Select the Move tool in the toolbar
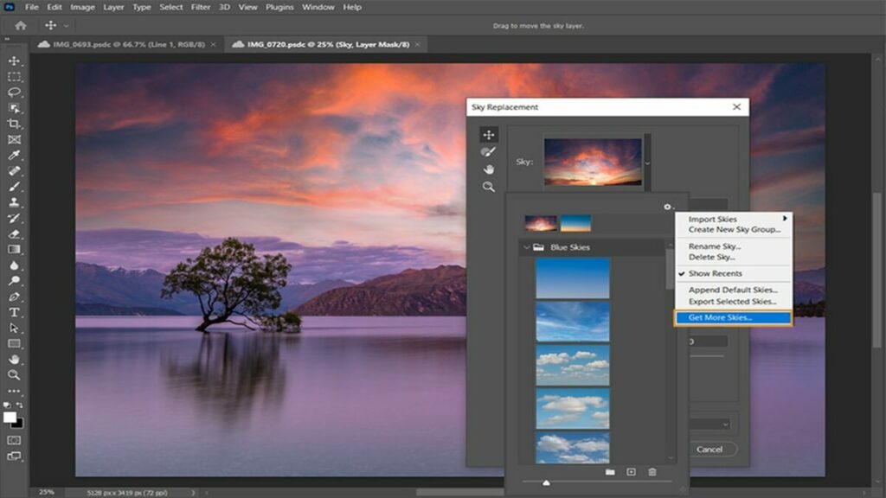 point(12,62)
